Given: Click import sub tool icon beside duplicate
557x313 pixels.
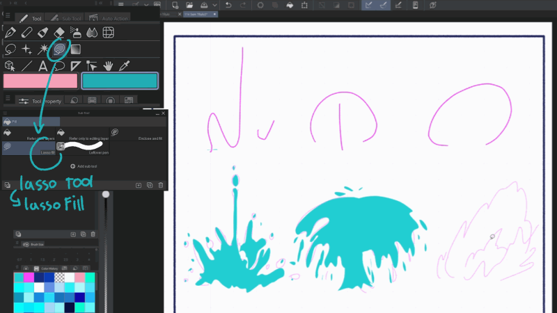Looking at the screenshot, I should click(139, 185).
